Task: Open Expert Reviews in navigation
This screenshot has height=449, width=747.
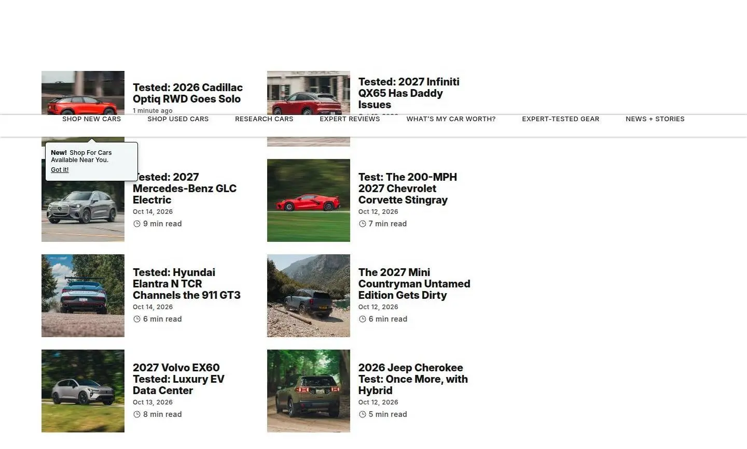Action: tap(350, 119)
